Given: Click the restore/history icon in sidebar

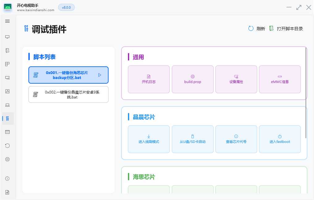Looking at the screenshot, I should [x=7, y=145].
